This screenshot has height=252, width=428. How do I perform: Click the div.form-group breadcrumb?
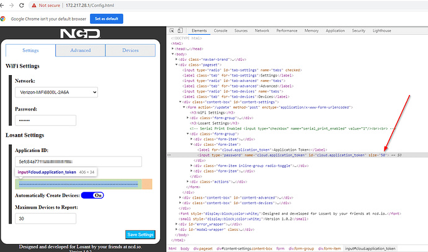[x=301, y=248]
